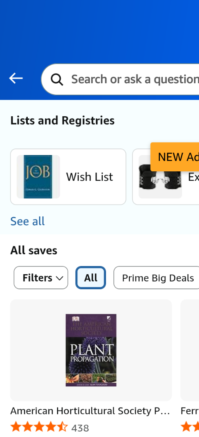
Task: Open the Wish List card
Action: pos(68,177)
